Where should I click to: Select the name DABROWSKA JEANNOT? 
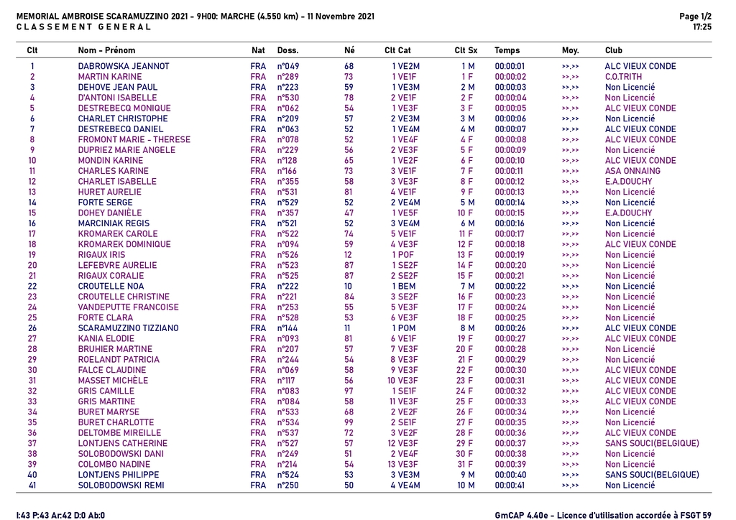coord(124,66)
